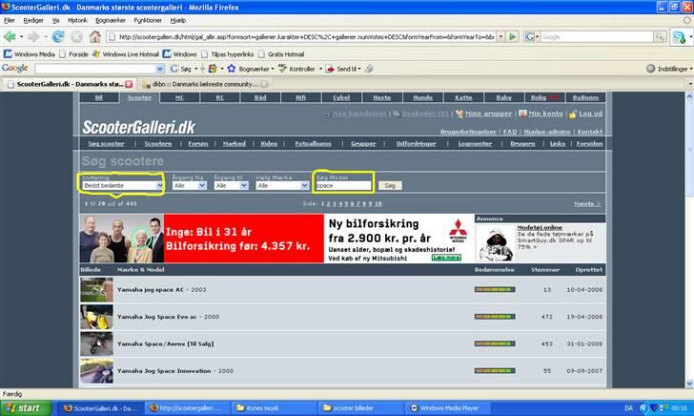Click the Reload page icon
This screenshot has width=694, height=416.
click(x=57, y=36)
